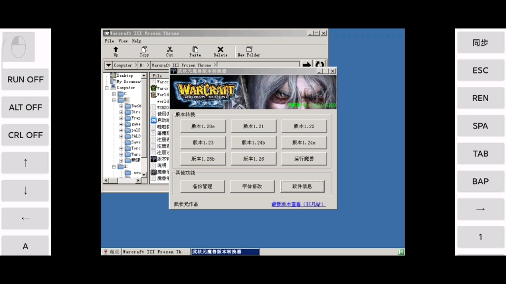Expand the Dire folder node
Image resolution: width=506 pixels, height=284 pixels.
click(x=121, y=112)
